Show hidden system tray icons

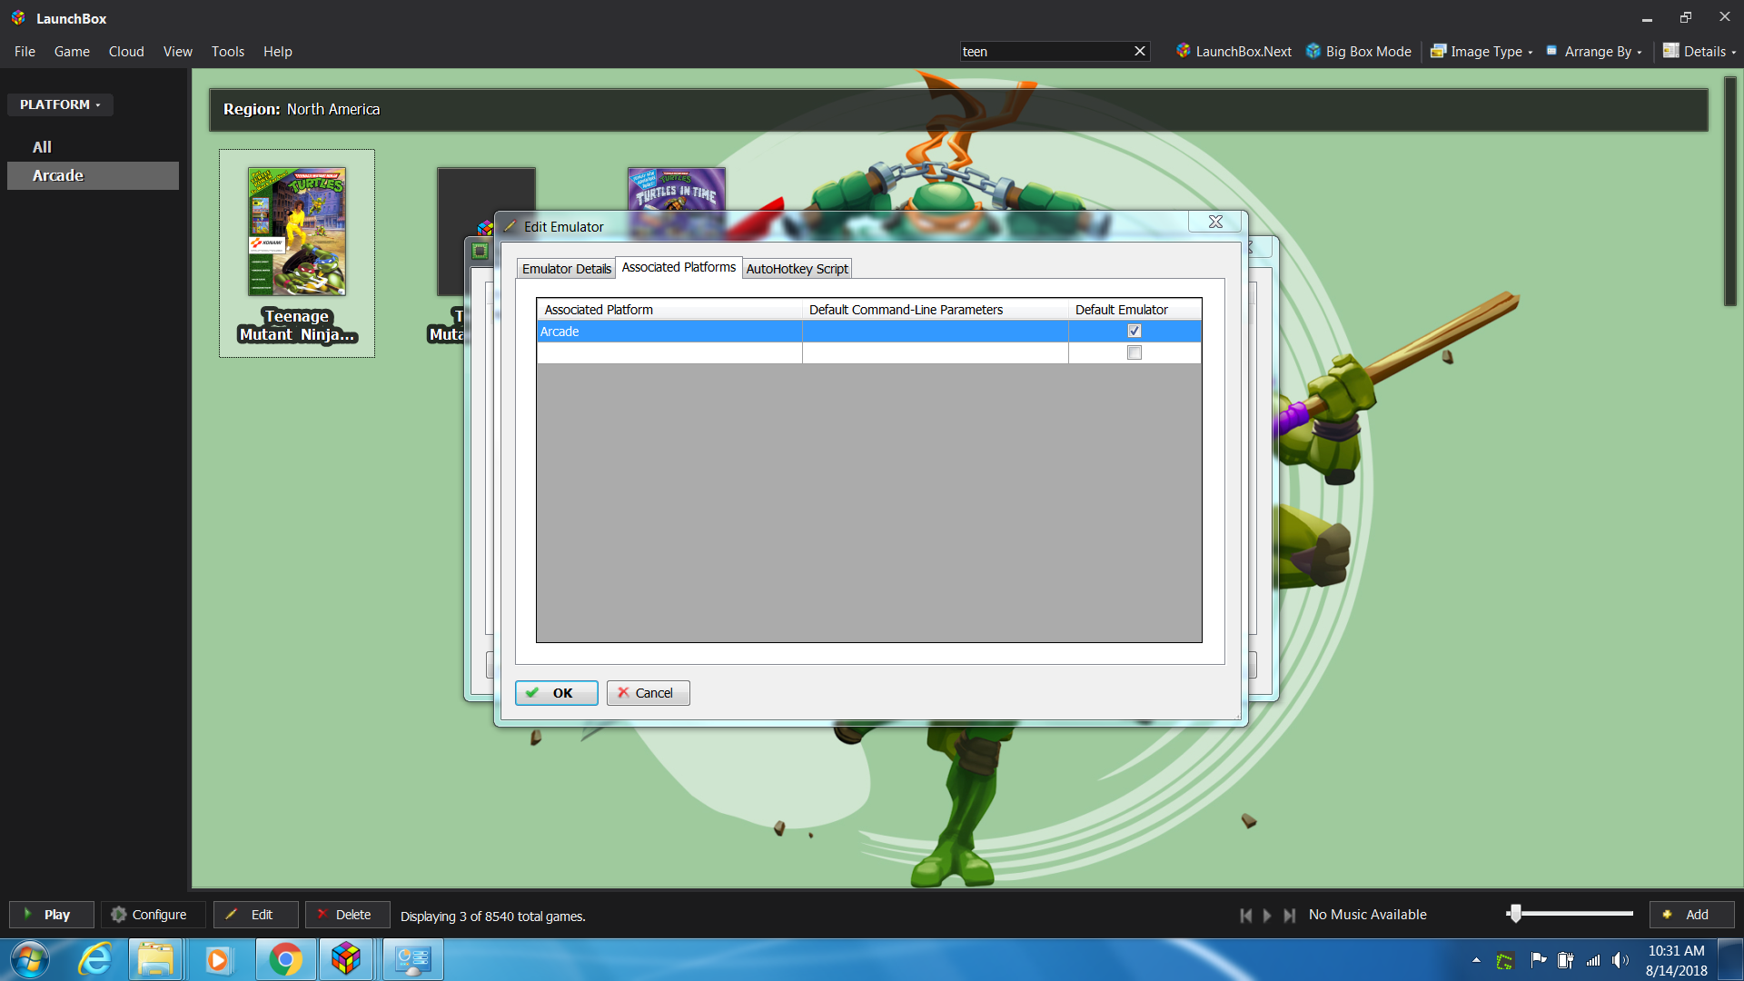click(x=1476, y=960)
